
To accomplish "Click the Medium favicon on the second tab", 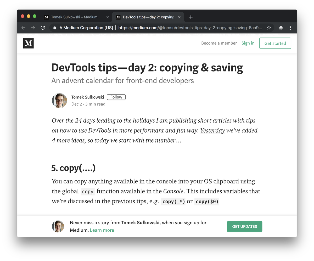I will pos(118,17).
